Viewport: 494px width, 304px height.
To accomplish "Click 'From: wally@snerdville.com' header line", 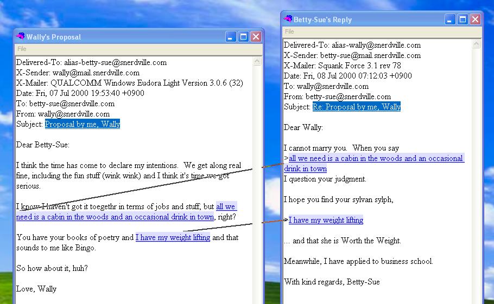I will (x=63, y=114).
